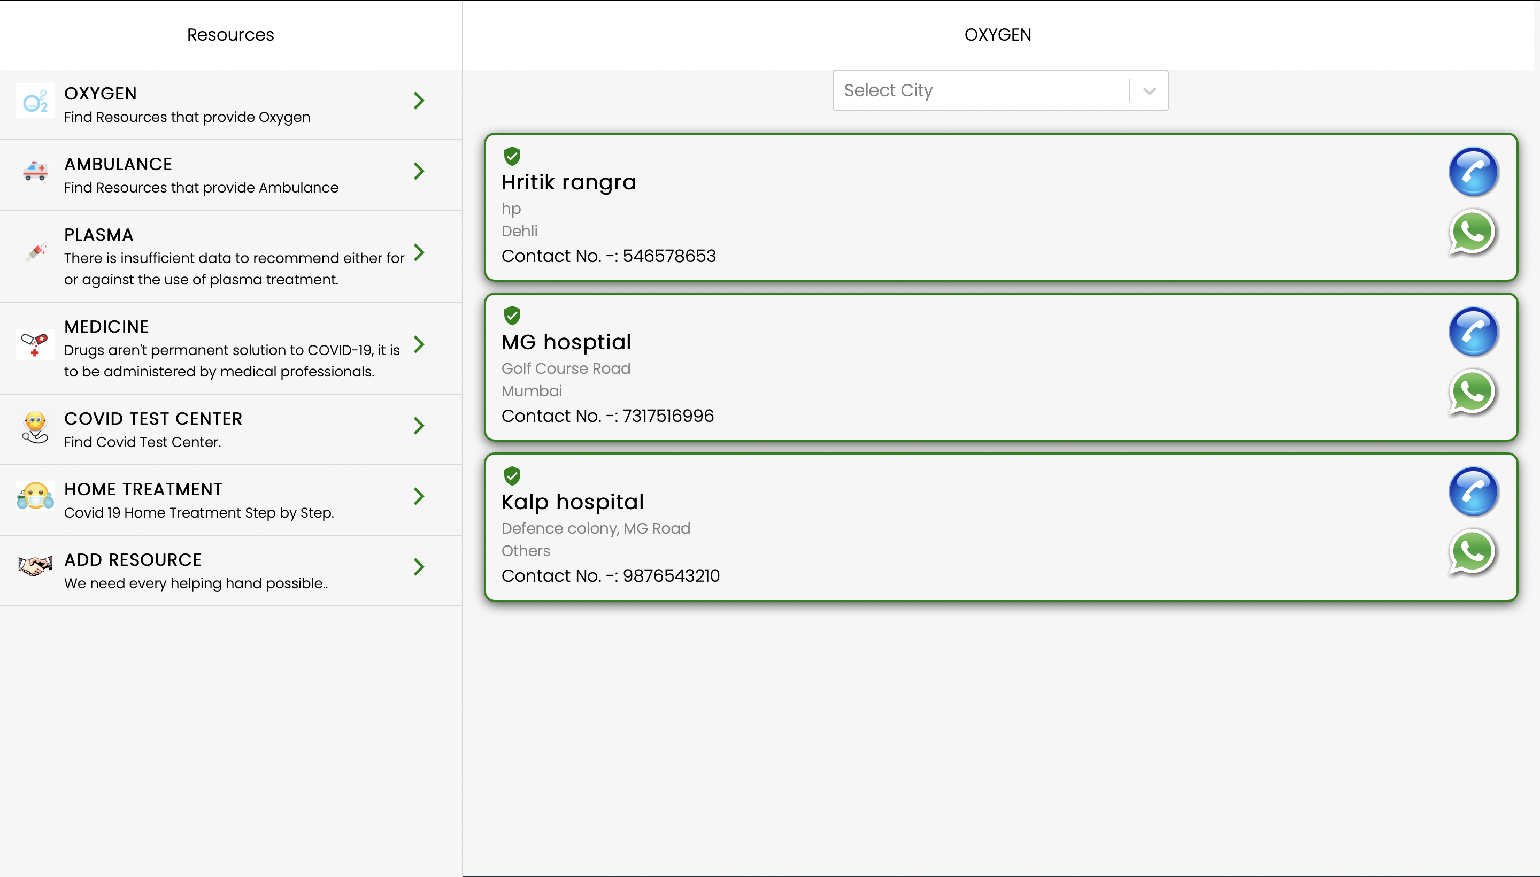Expand COVID TEST CENTER chevron
This screenshot has width=1540, height=877.
419,426
